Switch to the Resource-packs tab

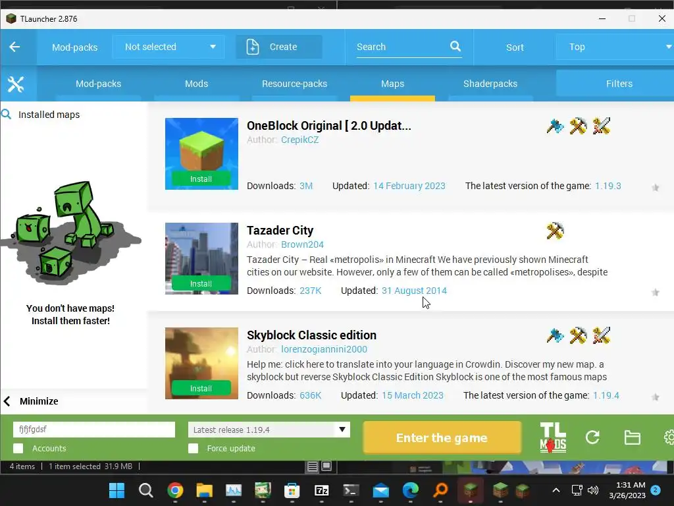point(294,84)
